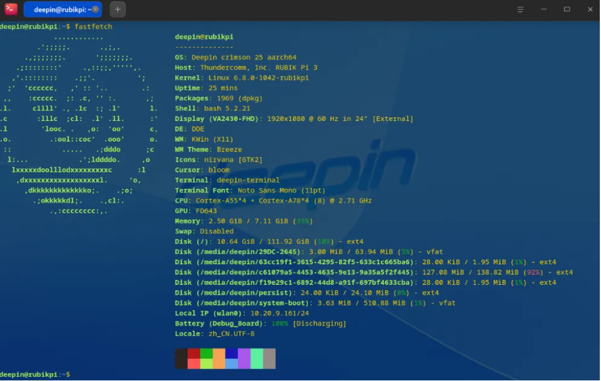Viewport: 601px width, 381px height.
Task: Maximize the terminal window
Action: [567, 9]
